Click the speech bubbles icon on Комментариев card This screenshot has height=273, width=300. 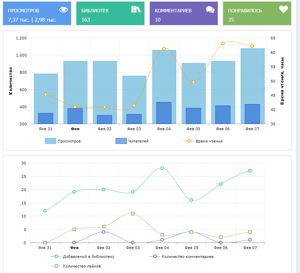(210, 10)
